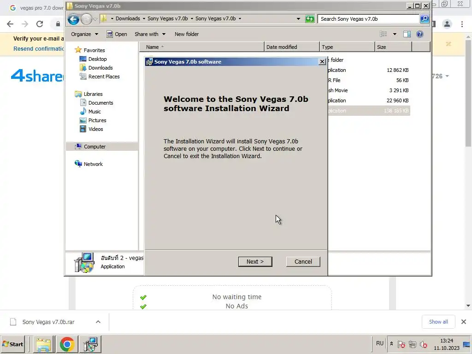This screenshot has width=472, height=354.
Task: Open the Organize menu
Action: coord(84,34)
